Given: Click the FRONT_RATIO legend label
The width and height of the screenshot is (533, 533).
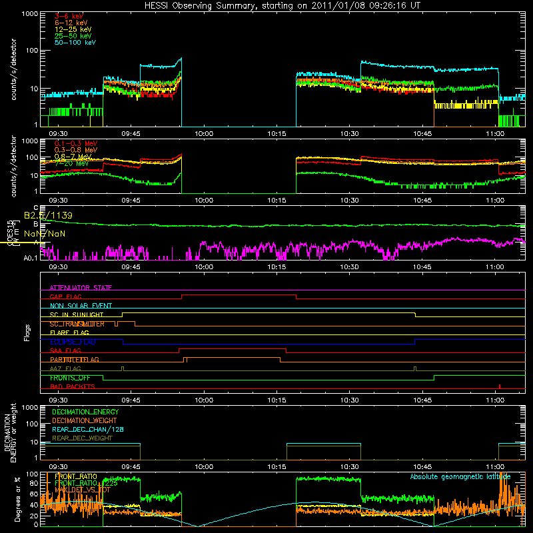Looking at the screenshot, I should click(76, 476).
